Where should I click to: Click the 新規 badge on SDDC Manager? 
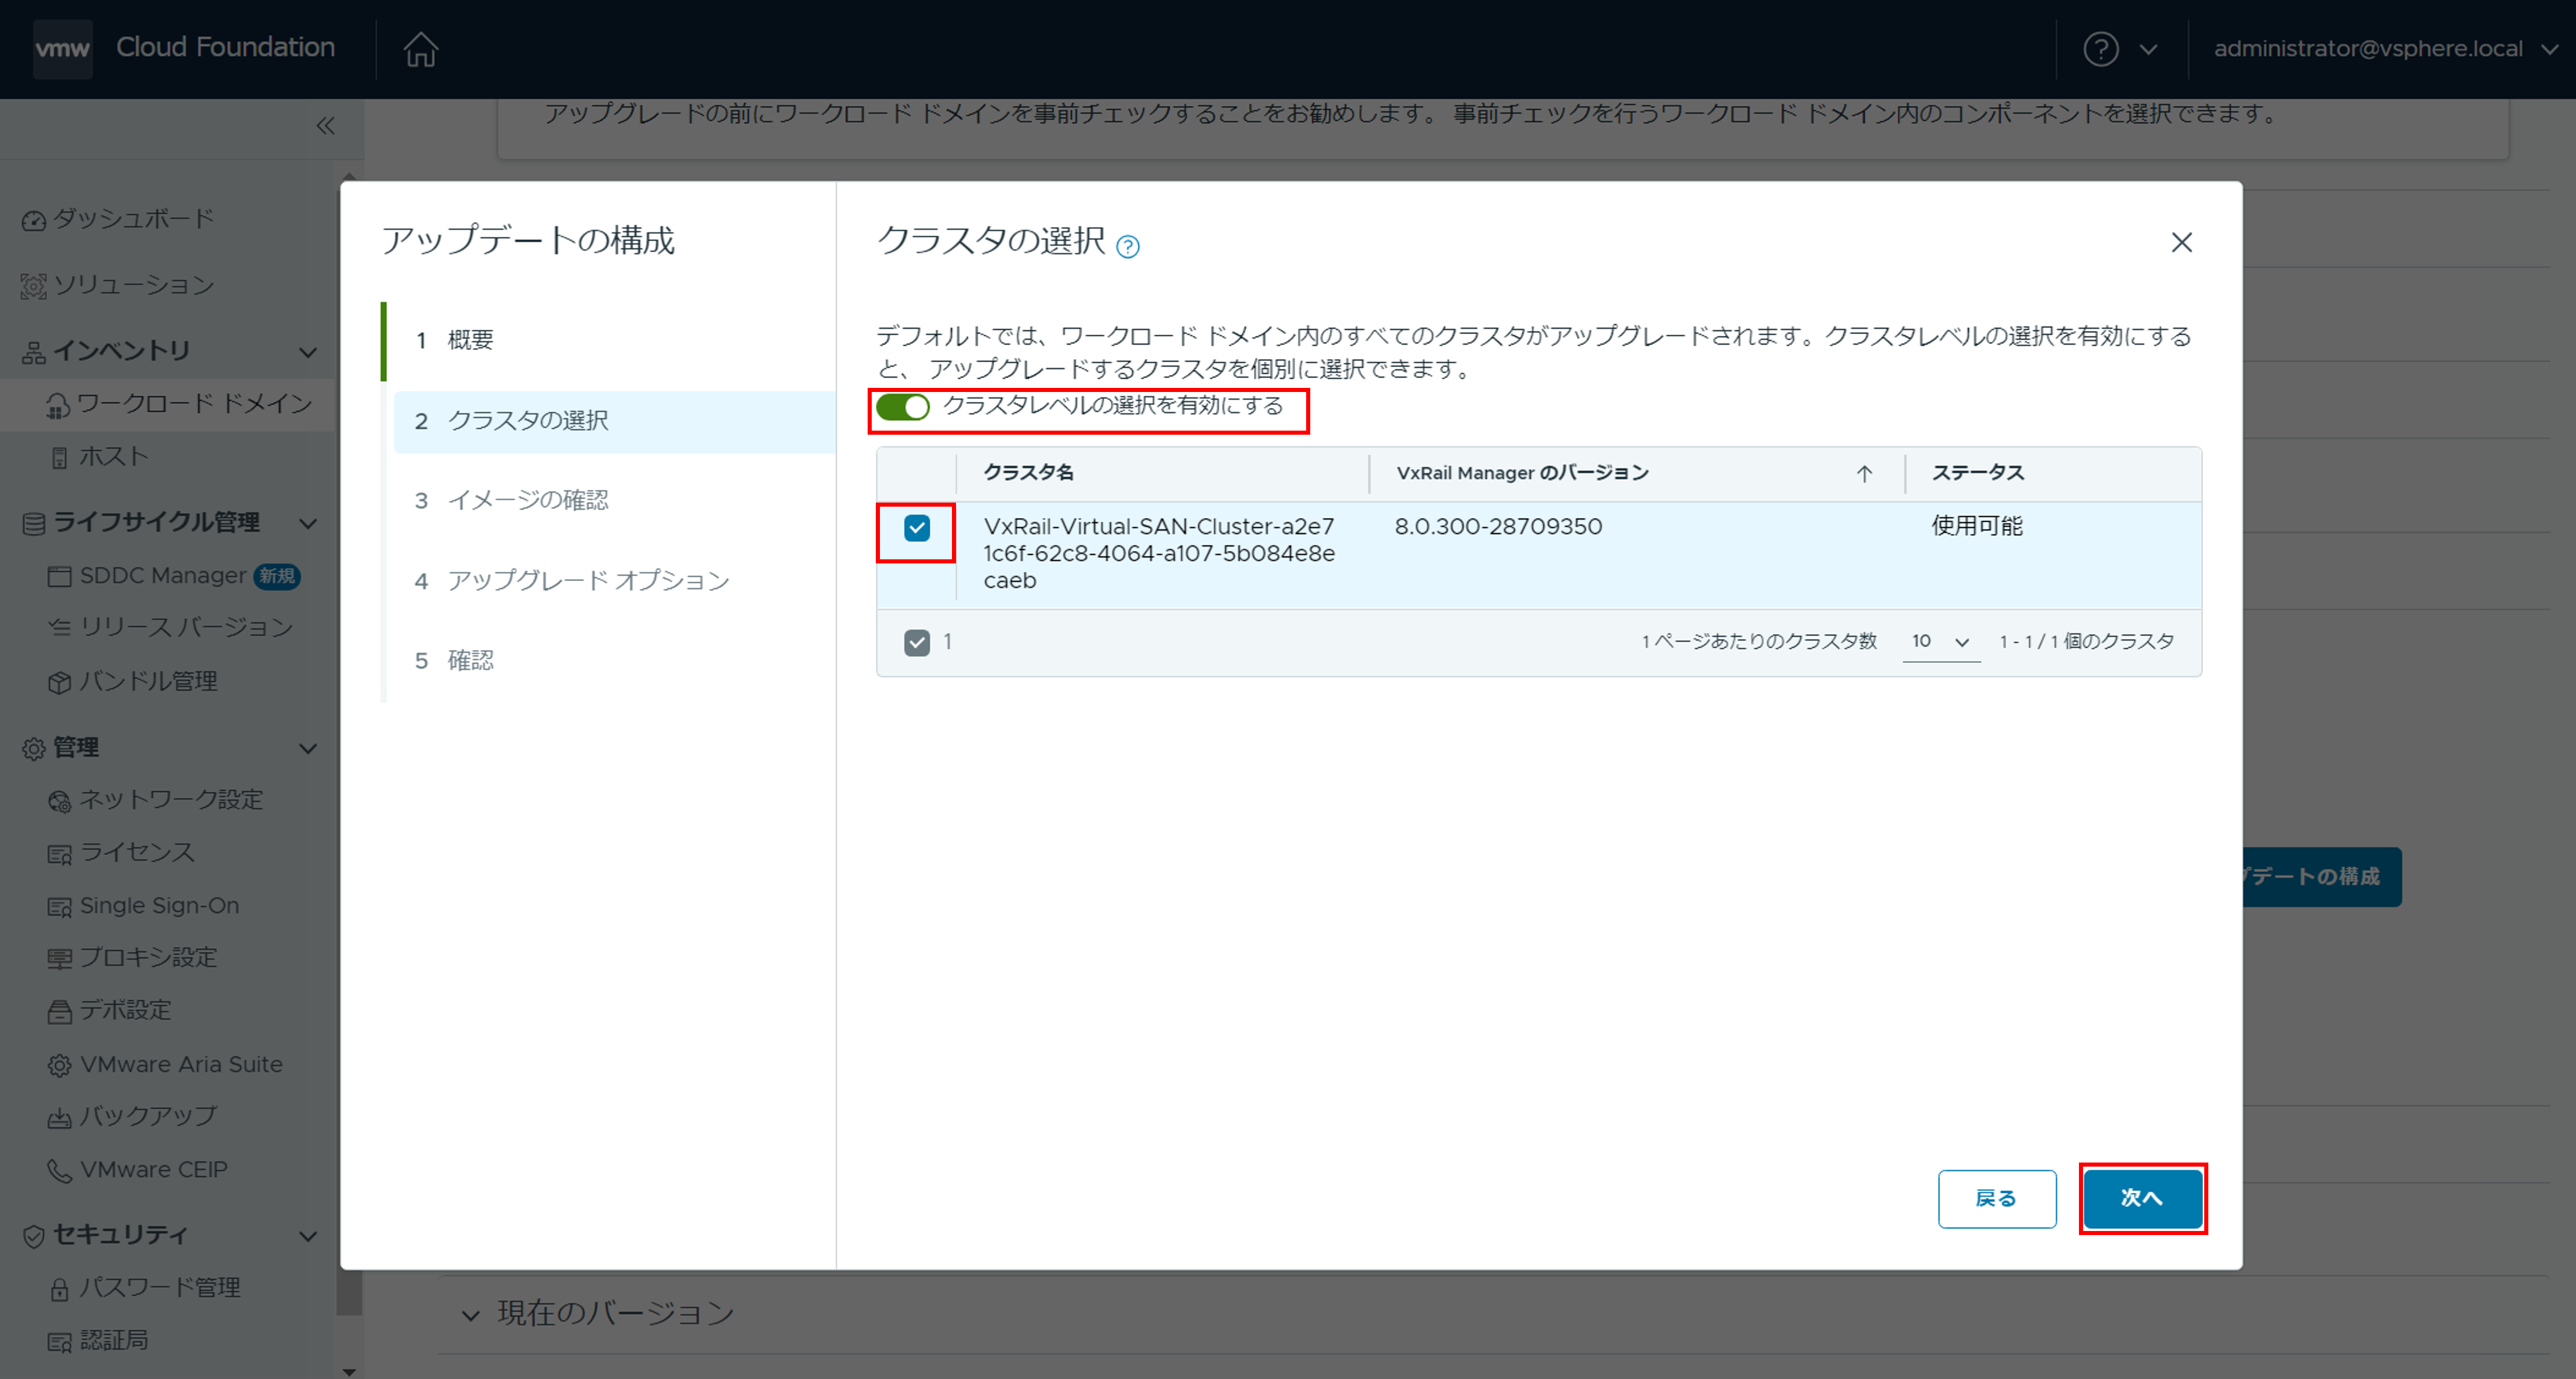click(x=277, y=576)
